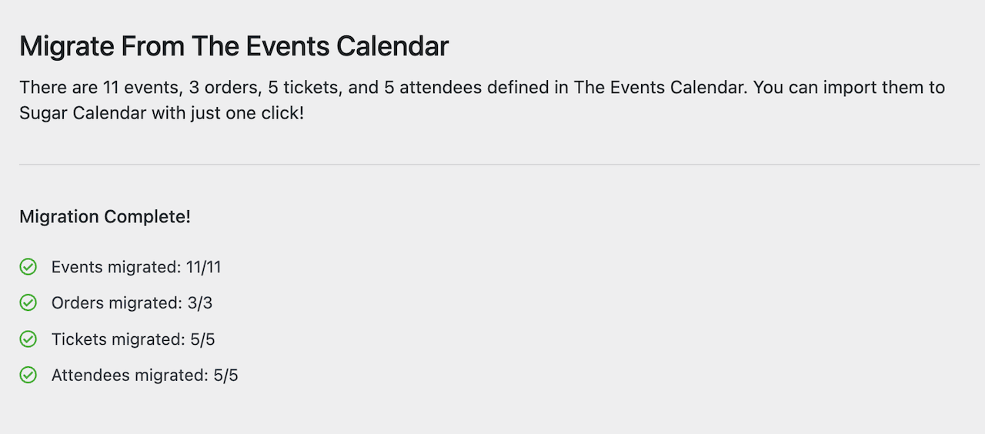Click the green checkmark beside Attendees migrated
985x434 pixels.
[x=28, y=376]
